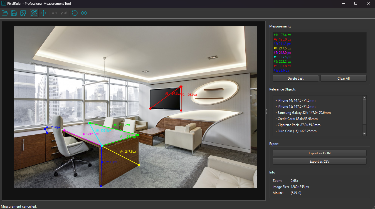Open an image file from the toolbar
This screenshot has height=209, width=375.
4,13
